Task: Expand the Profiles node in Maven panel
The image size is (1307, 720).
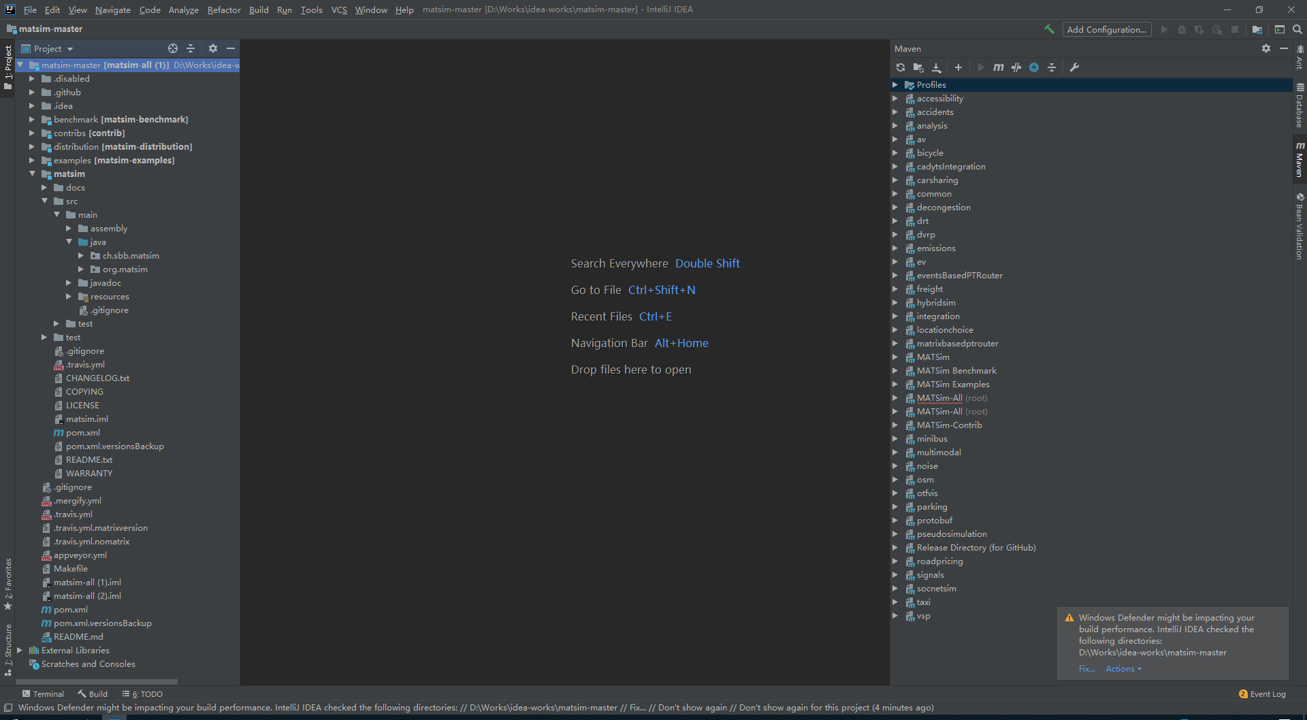Action: pos(896,84)
